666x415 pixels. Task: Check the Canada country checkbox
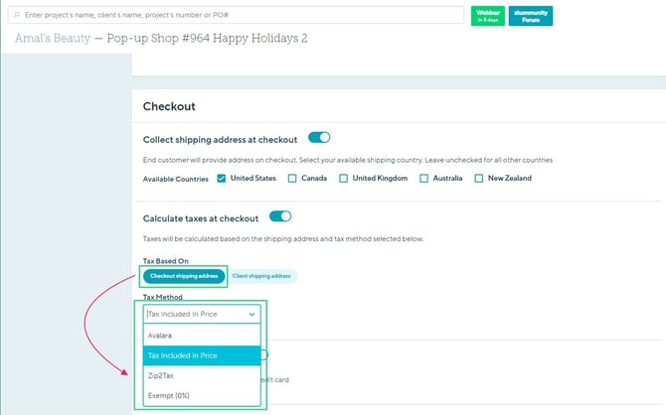(x=292, y=179)
